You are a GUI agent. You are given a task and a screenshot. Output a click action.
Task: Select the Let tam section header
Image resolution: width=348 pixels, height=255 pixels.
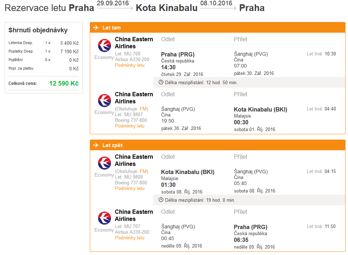click(x=217, y=27)
